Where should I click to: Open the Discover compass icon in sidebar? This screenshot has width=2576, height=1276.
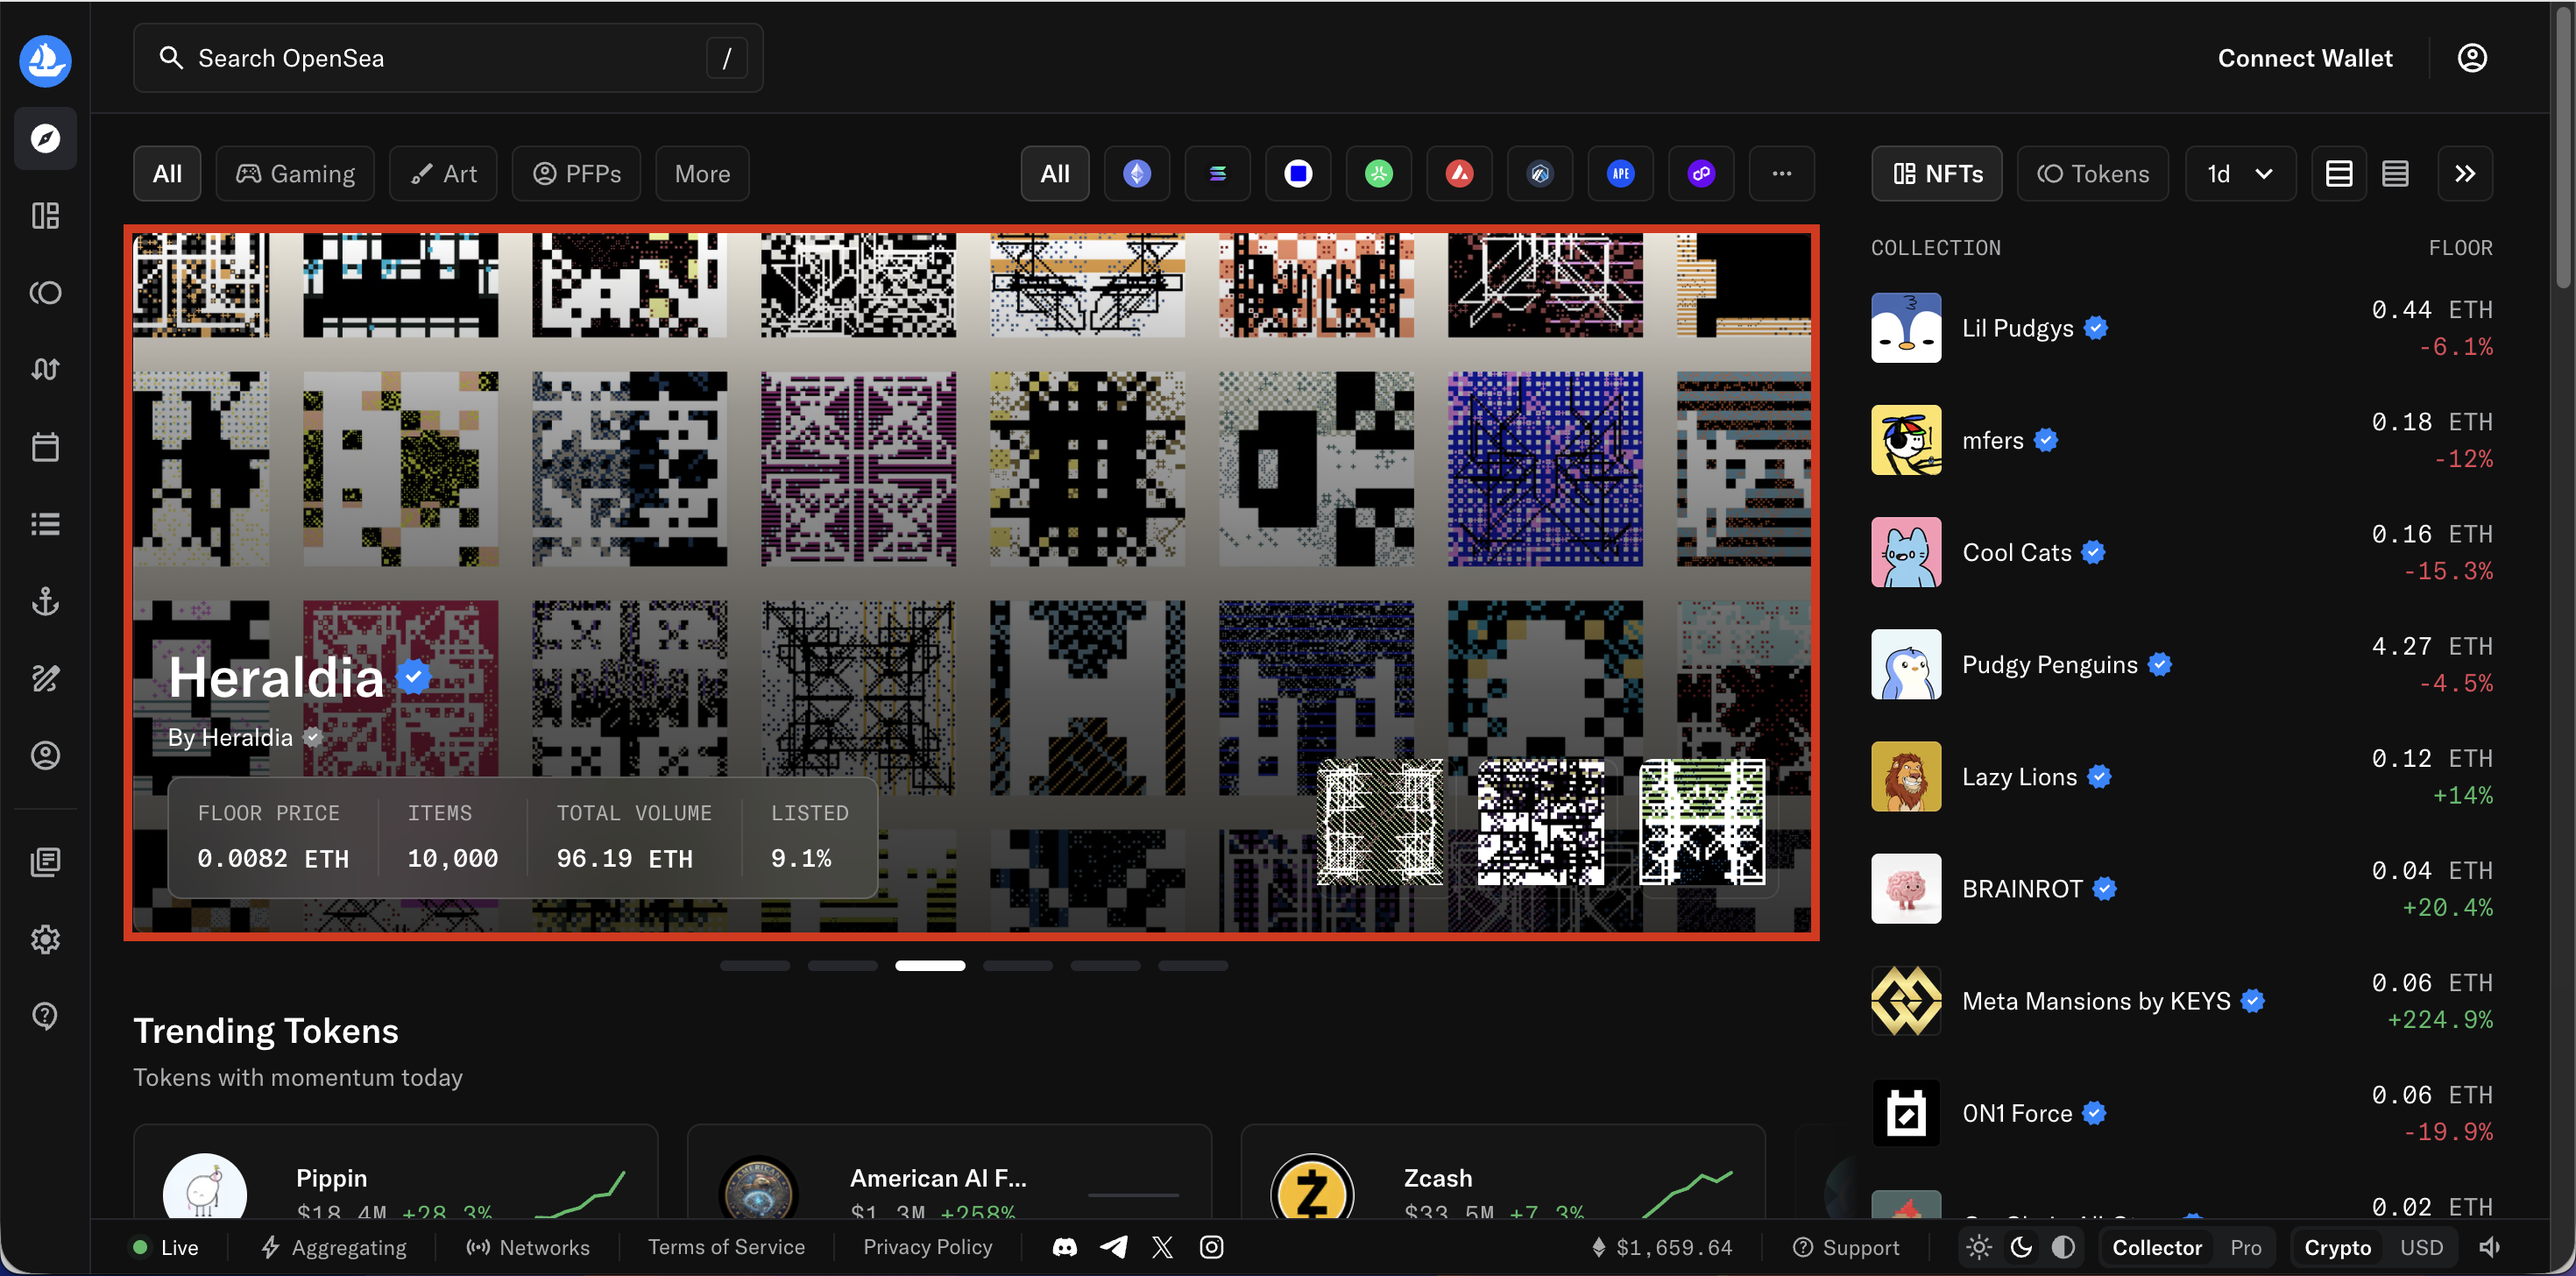(x=45, y=138)
